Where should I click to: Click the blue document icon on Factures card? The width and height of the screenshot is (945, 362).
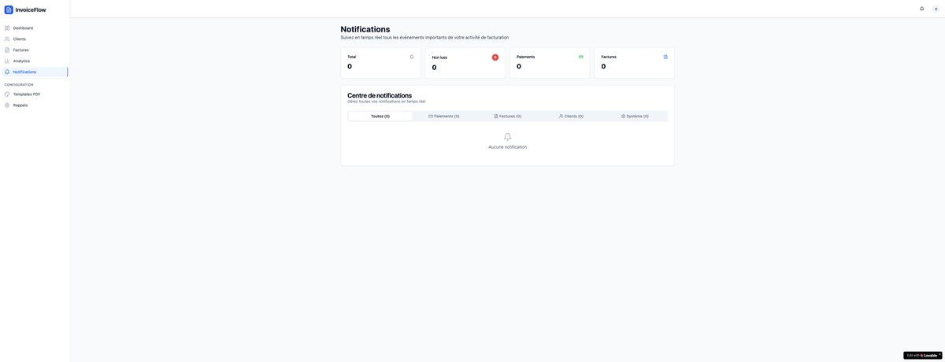pyautogui.click(x=665, y=57)
